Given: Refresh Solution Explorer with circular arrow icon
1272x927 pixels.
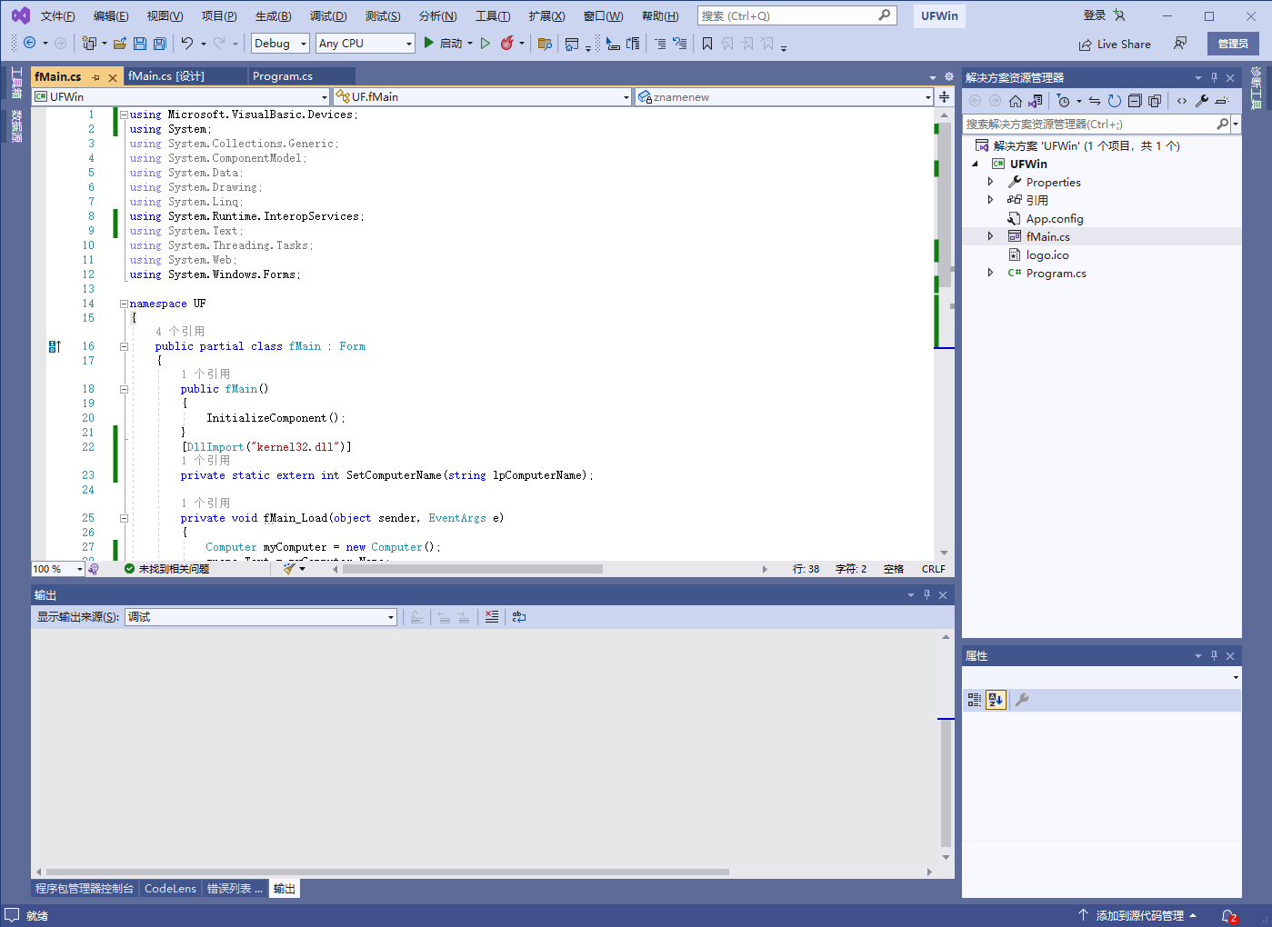Looking at the screenshot, I should (x=1115, y=101).
